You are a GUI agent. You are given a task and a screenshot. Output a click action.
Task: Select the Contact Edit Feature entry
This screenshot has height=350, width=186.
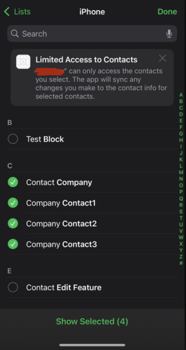[x=13, y=287]
